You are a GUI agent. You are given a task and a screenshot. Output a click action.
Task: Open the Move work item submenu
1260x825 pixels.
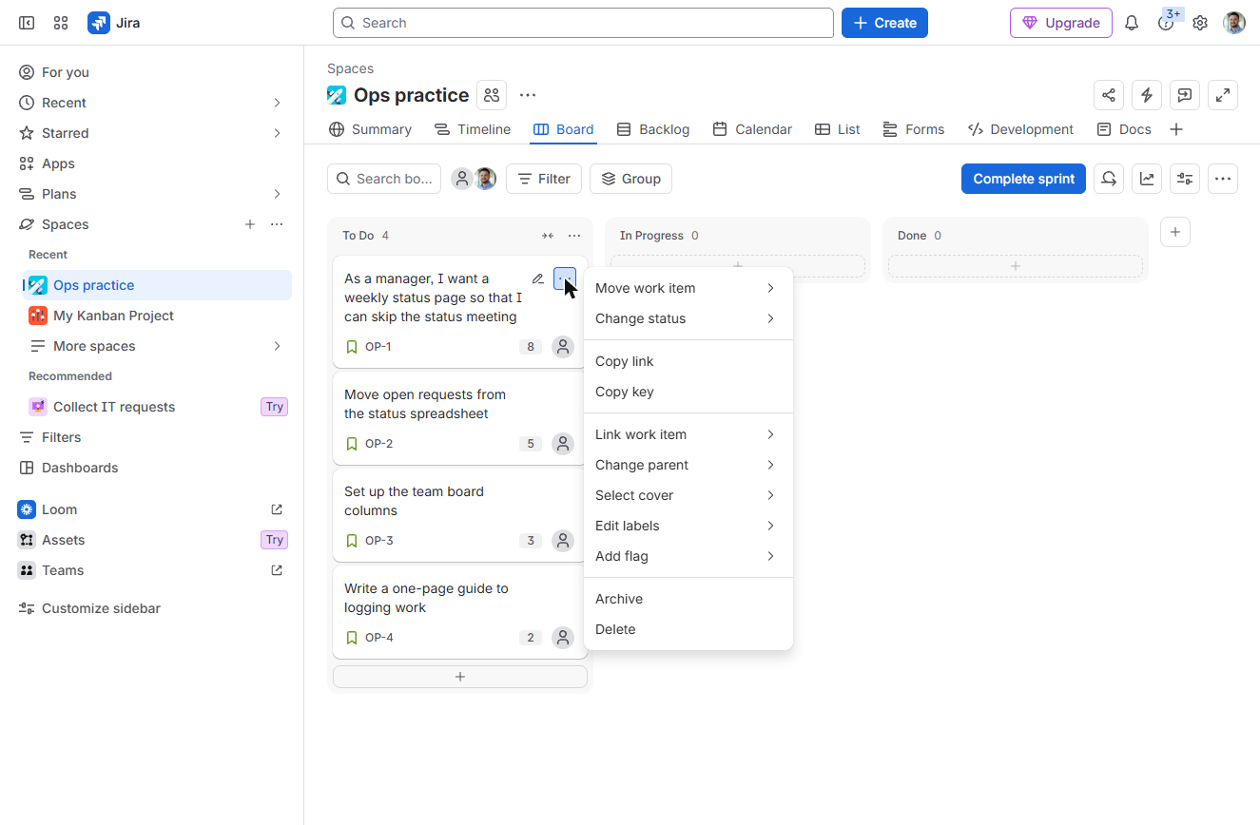[x=688, y=288]
